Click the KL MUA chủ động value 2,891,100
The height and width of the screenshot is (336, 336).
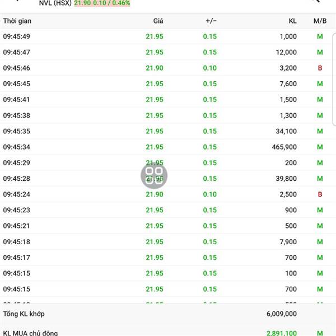pyautogui.click(x=281, y=333)
